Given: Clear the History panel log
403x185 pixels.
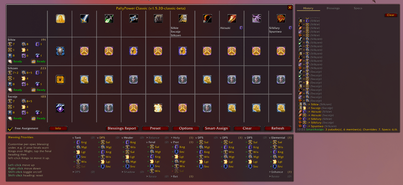Looking at the screenshot, I should [x=391, y=15].
